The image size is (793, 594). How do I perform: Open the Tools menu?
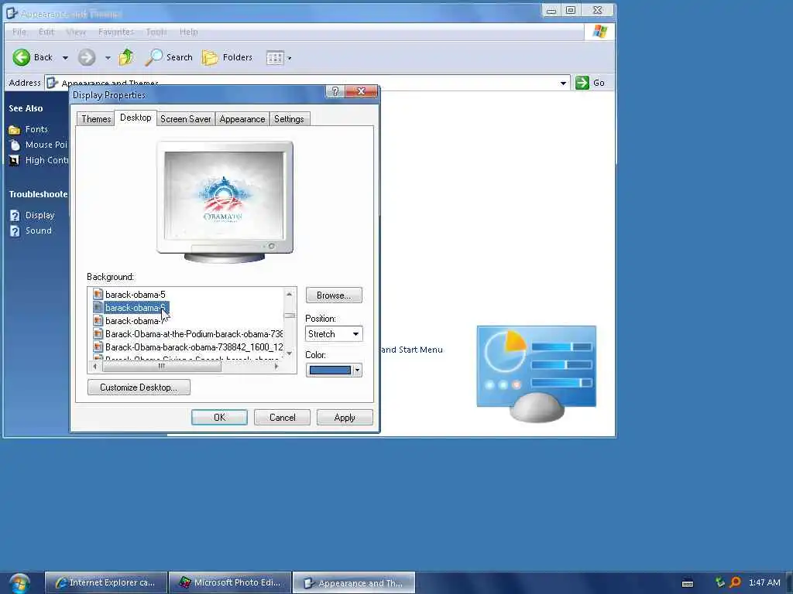(156, 32)
